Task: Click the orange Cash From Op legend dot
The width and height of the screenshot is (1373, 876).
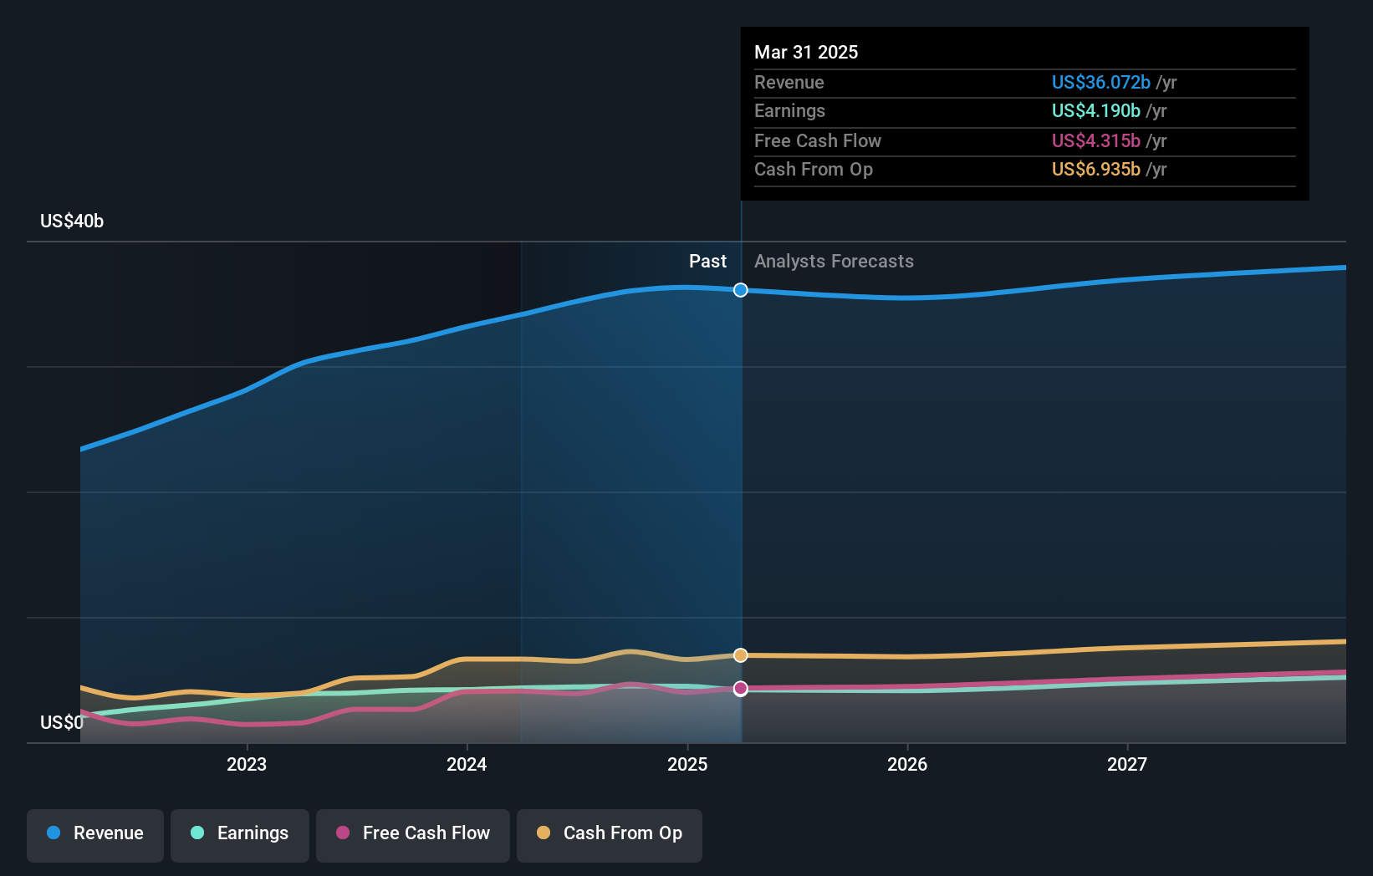Action: 544,833
